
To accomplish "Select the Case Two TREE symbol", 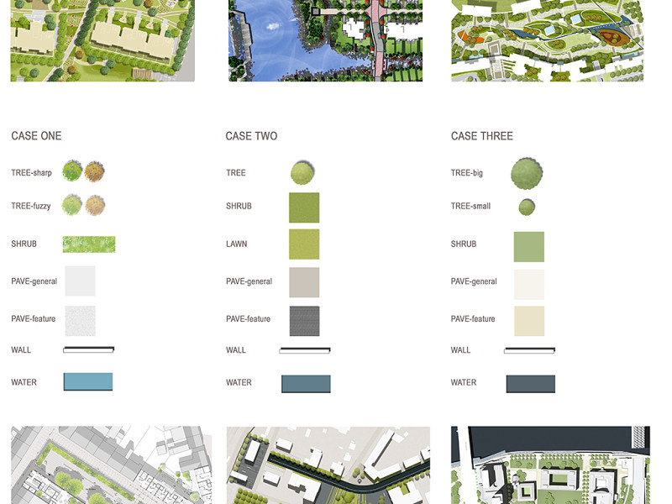I will point(302,173).
